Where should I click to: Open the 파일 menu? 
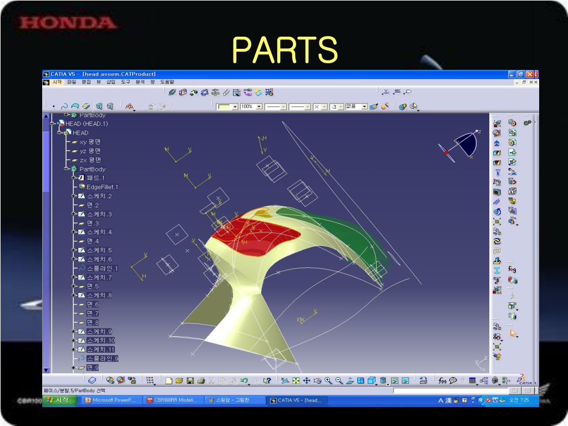point(72,82)
